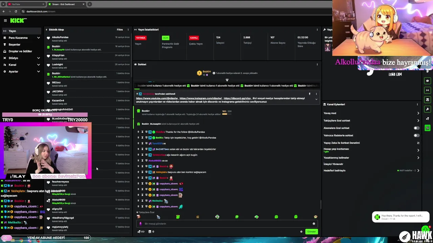Click address bar dashboard.kick.com/stream
This screenshot has width=433, height=243.
pyautogui.click(x=41, y=11)
